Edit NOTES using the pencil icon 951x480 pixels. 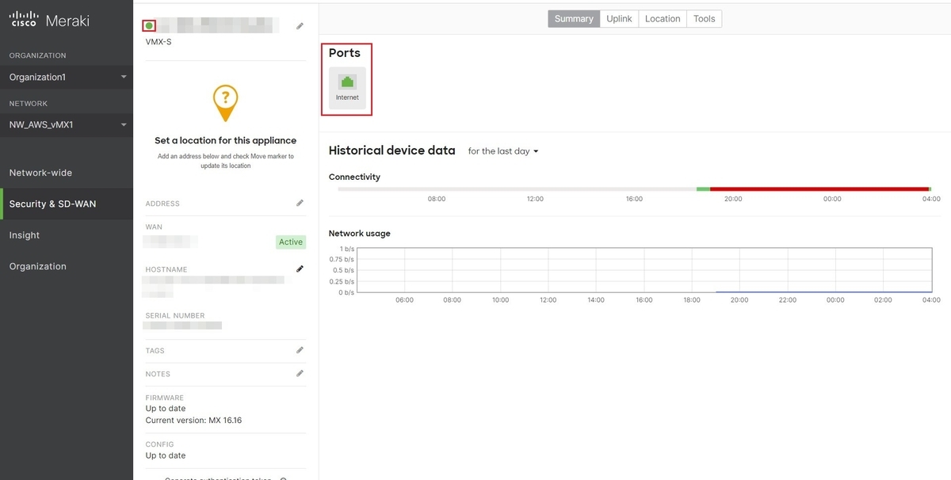[300, 373]
